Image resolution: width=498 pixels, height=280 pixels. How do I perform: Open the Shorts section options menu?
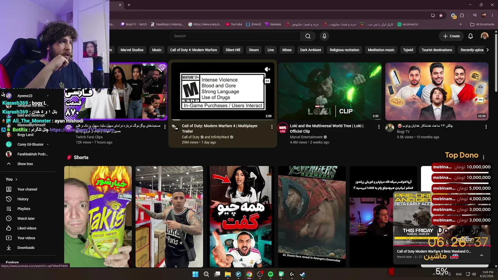coord(484,157)
